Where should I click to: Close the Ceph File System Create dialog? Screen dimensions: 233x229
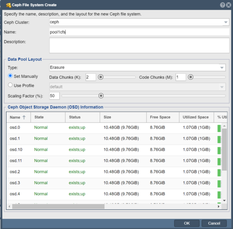point(229,5)
